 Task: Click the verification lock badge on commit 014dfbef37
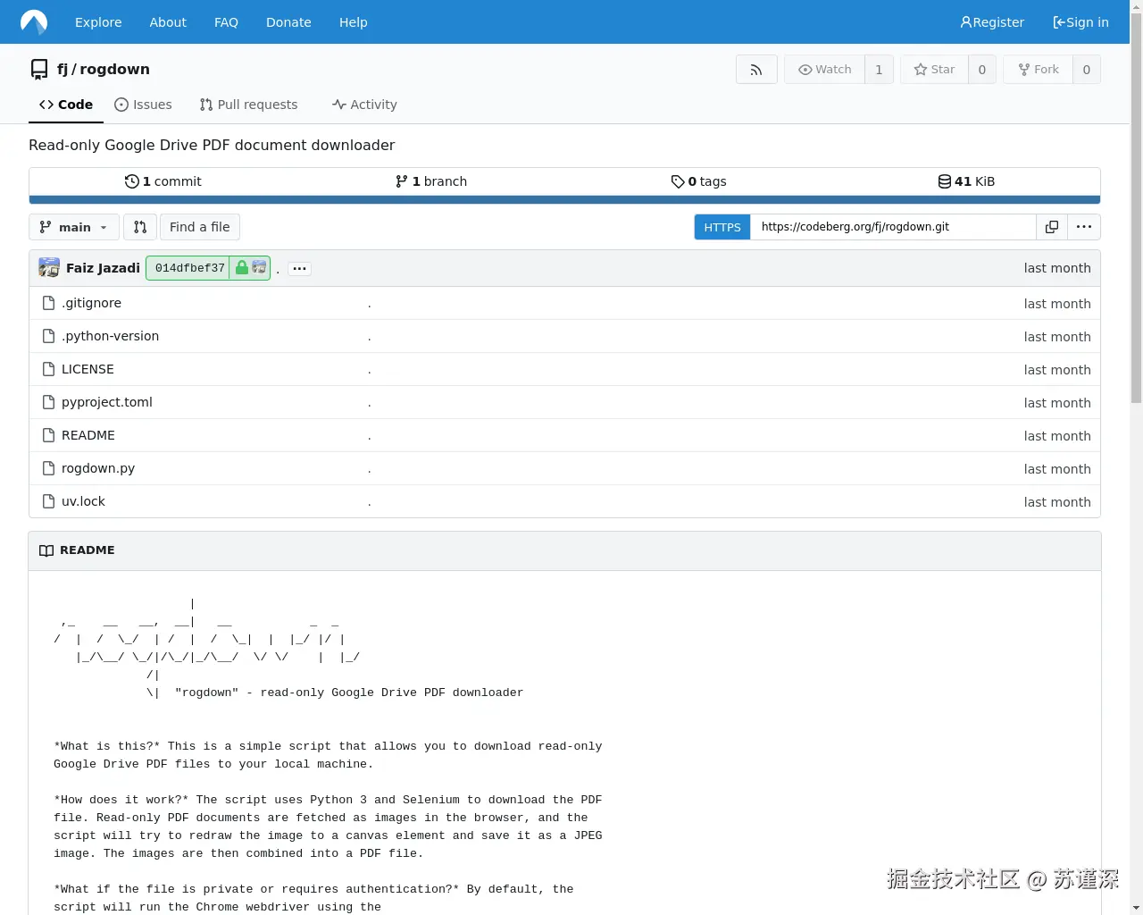[241, 267]
